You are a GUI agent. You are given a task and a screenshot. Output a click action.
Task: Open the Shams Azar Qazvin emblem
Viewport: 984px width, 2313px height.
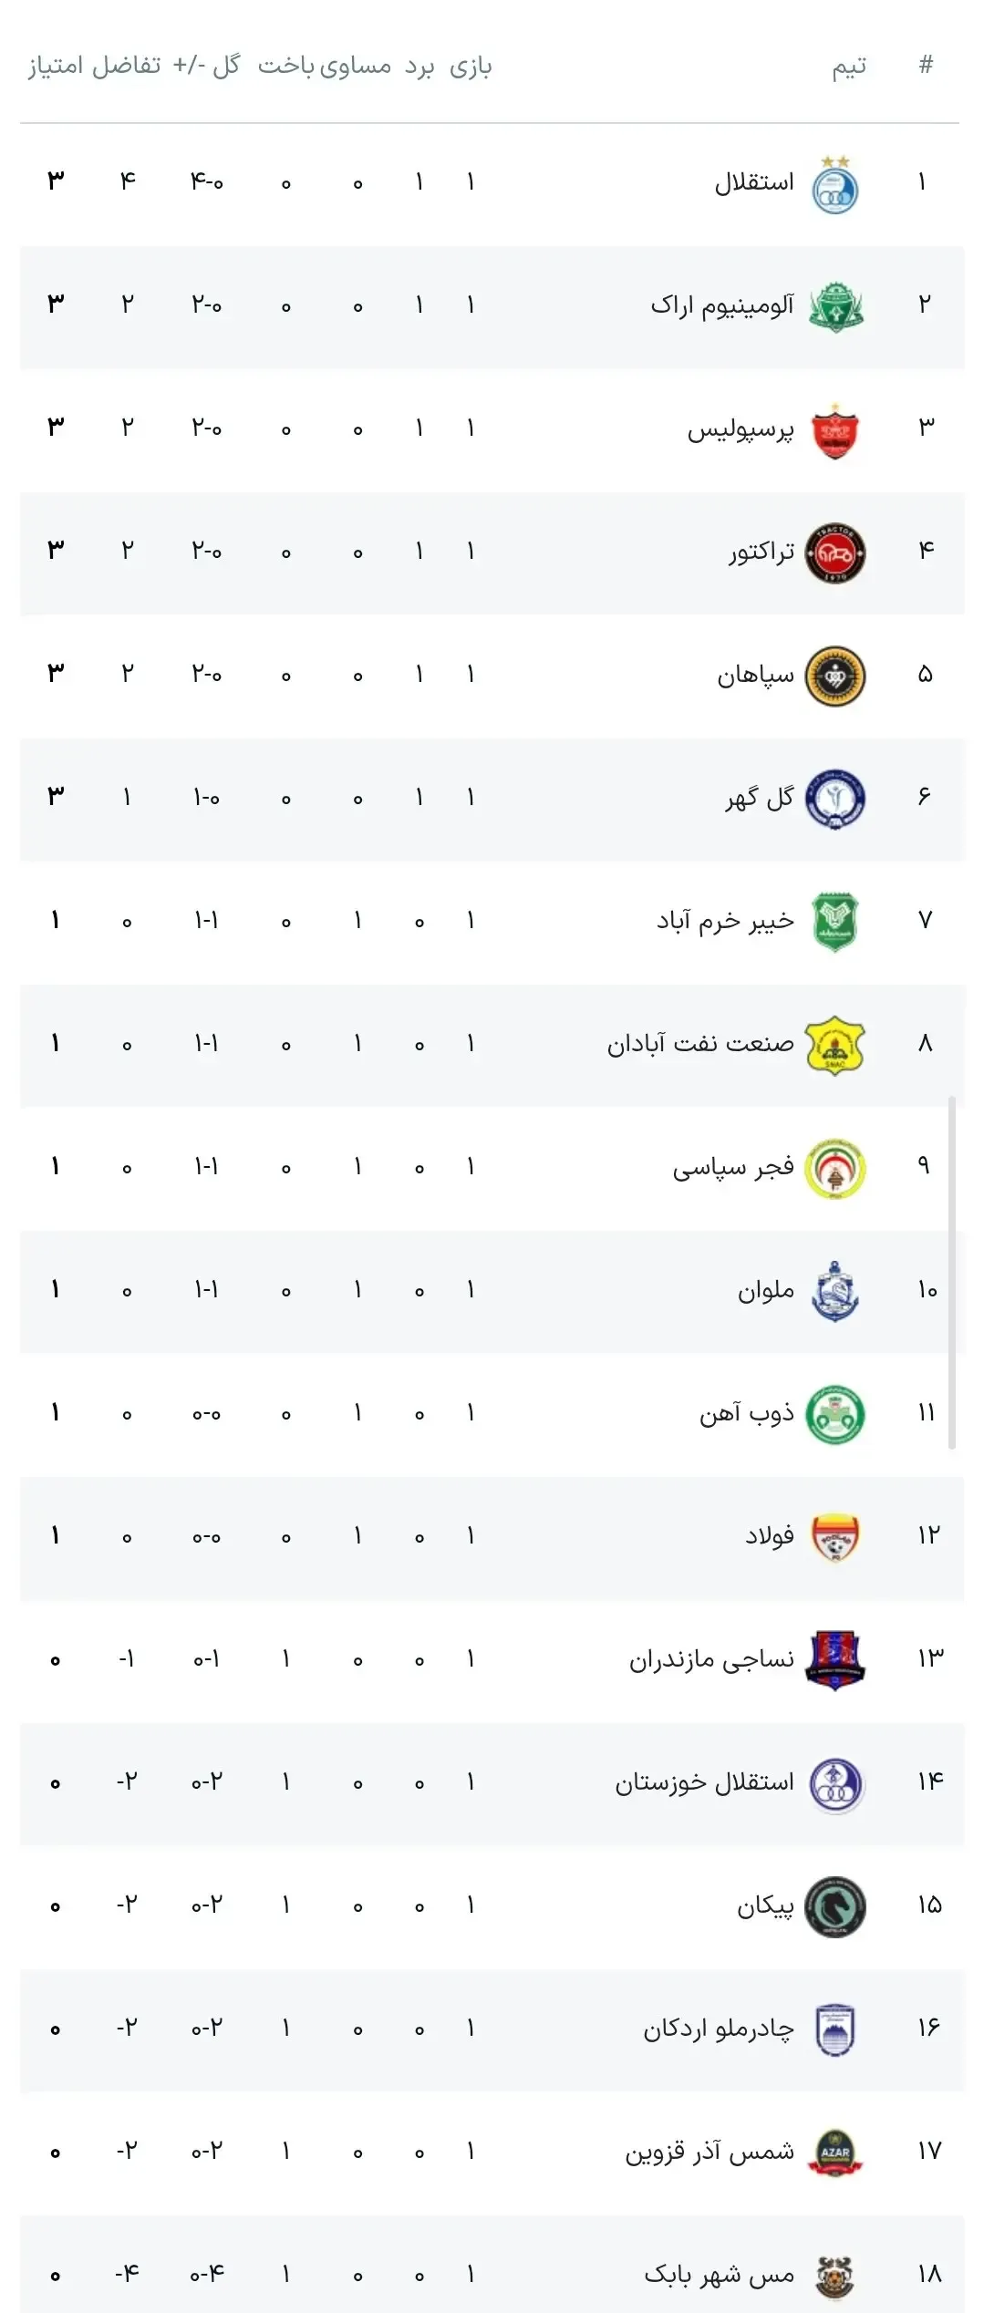click(835, 2153)
